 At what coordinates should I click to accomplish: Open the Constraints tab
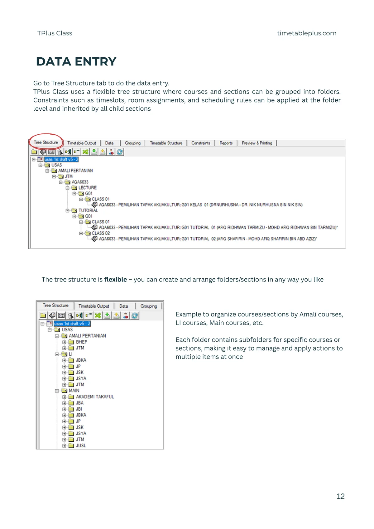(x=201, y=143)
